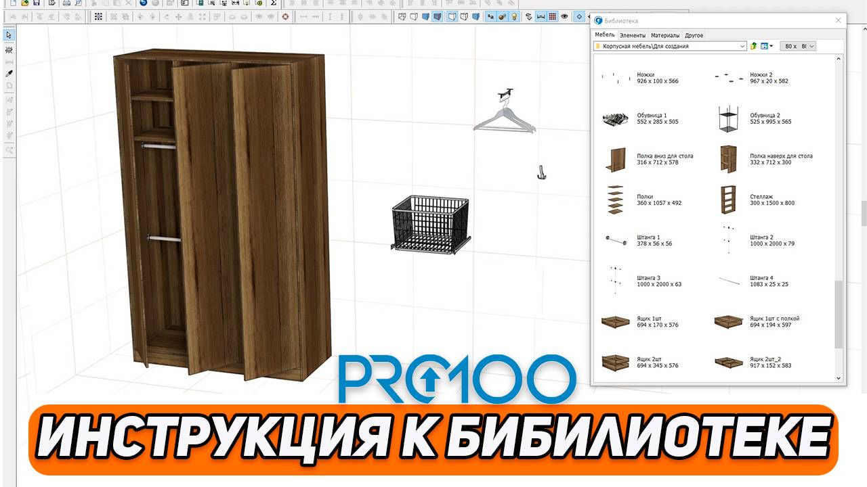
Task: Switch to the Материалы tab
Action: click(664, 35)
